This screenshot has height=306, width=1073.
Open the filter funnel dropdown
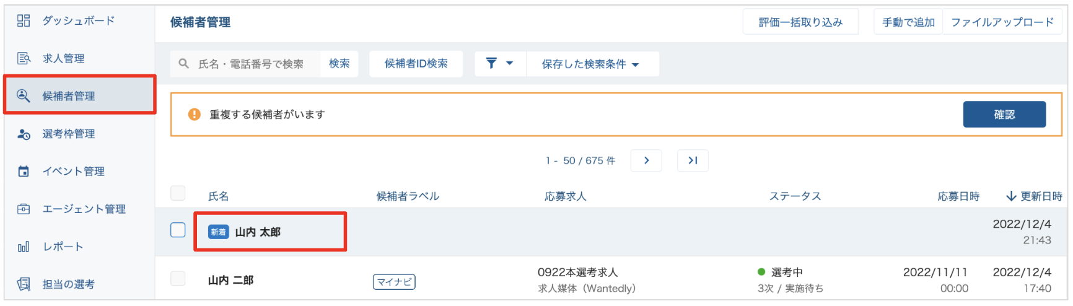[499, 64]
